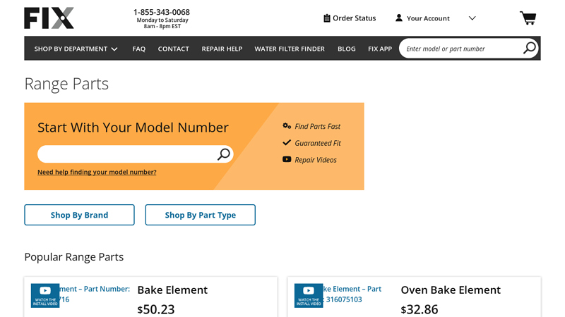Screen dimensions: 565x317
Task: Open Need help finding your model number link
Action: click(97, 172)
